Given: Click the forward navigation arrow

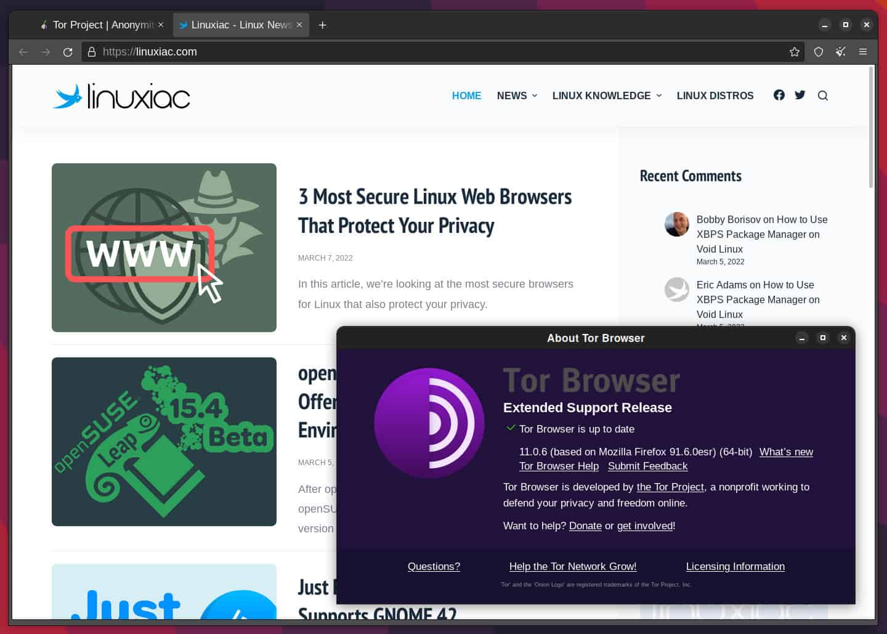Looking at the screenshot, I should coord(46,52).
